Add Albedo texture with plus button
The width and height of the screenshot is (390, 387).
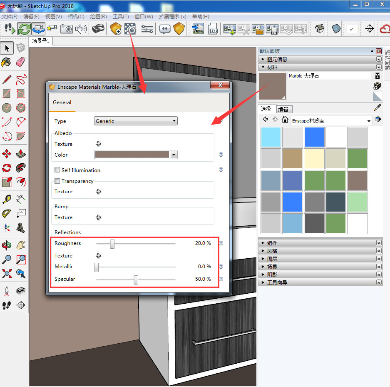[x=98, y=144]
